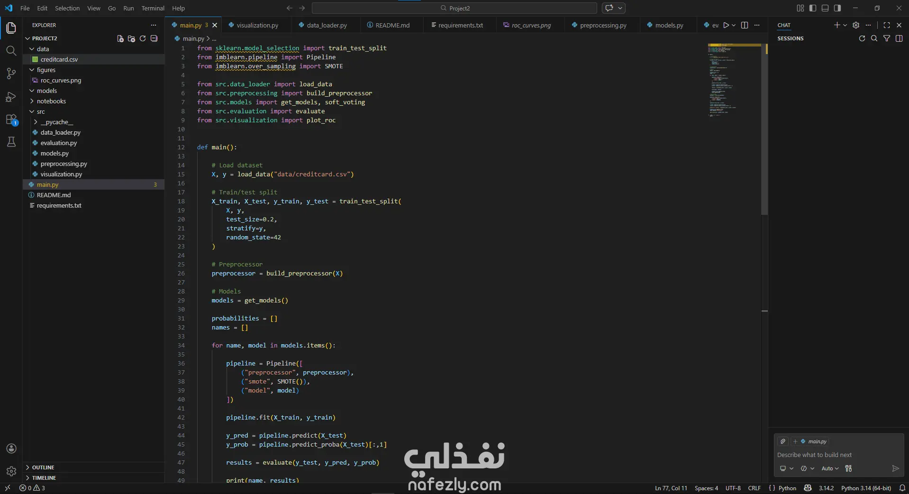Open chat settings gear
909x494 pixels.
pyautogui.click(x=856, y=25)
